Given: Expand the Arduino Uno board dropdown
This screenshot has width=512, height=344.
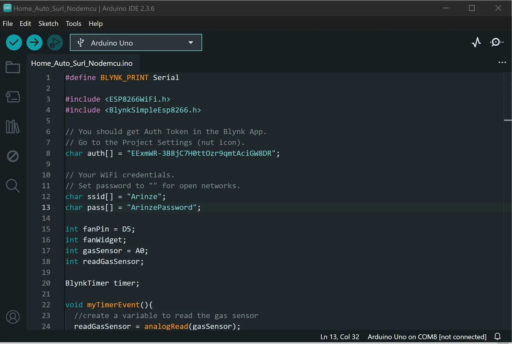Looking at the screenshot, I should coord(136,43).
